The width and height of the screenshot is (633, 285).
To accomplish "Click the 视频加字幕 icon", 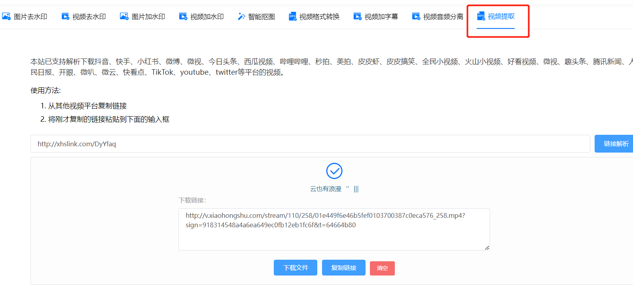I will tap(357, 17).
